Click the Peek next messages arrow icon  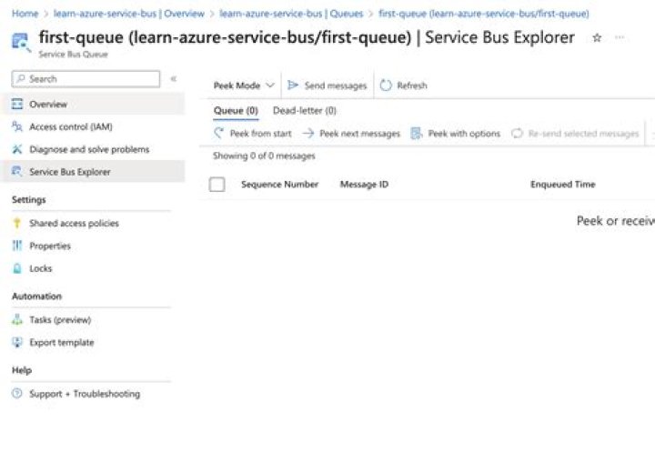tap(308, 133)
